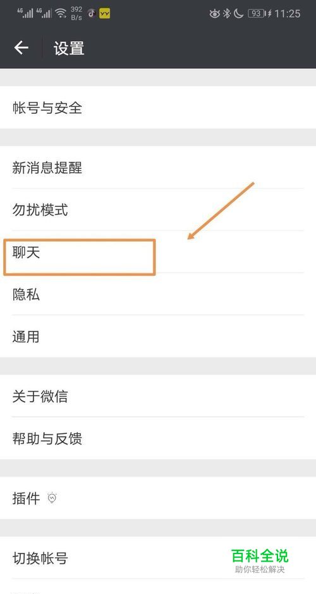Image resolution: width=316 pixels, height=594 pixels.
Task: Tap the eye comfort icon in status bar
Action: coord(215,14)
